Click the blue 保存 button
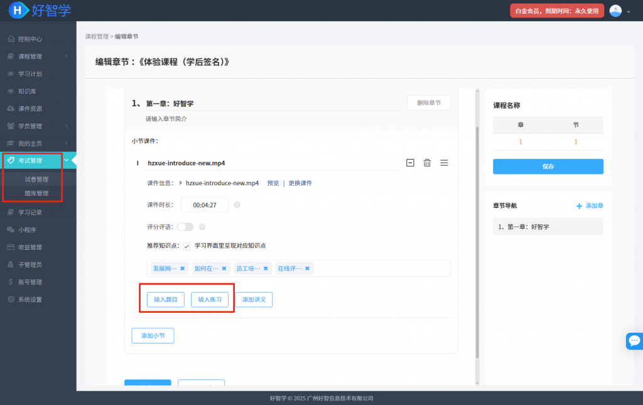Screen dimensions: 643x405 click(548, 166)
